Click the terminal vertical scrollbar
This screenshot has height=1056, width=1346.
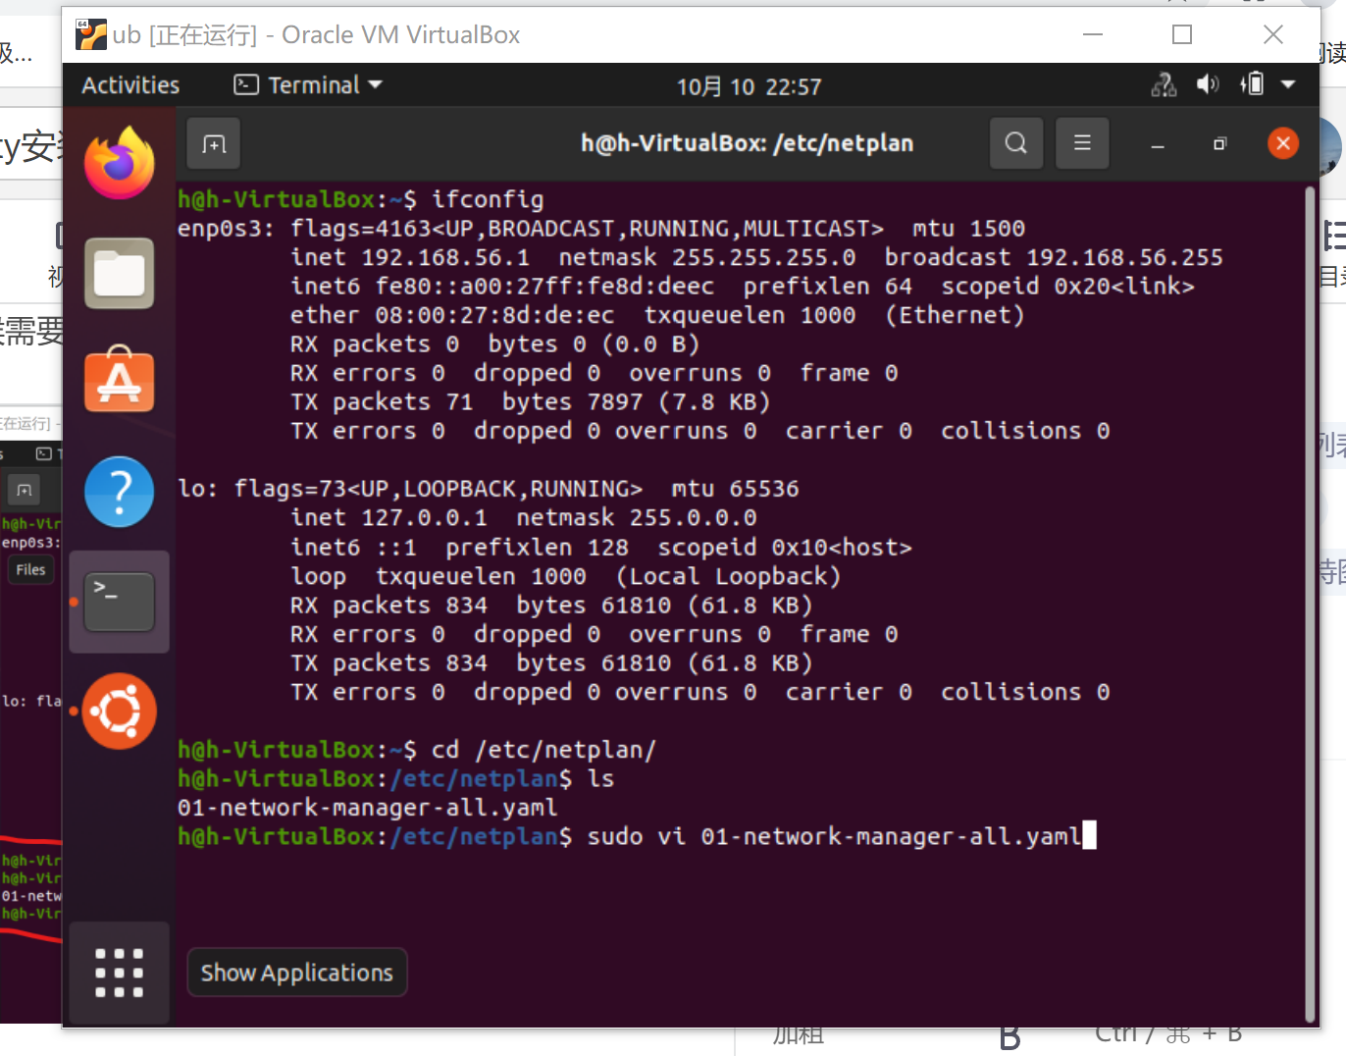pyautogui.click(x=1310, y=603)
